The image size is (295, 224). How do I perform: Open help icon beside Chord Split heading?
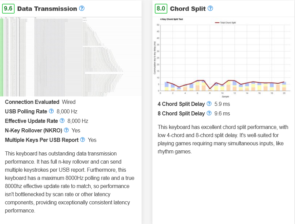coord(210,8)
